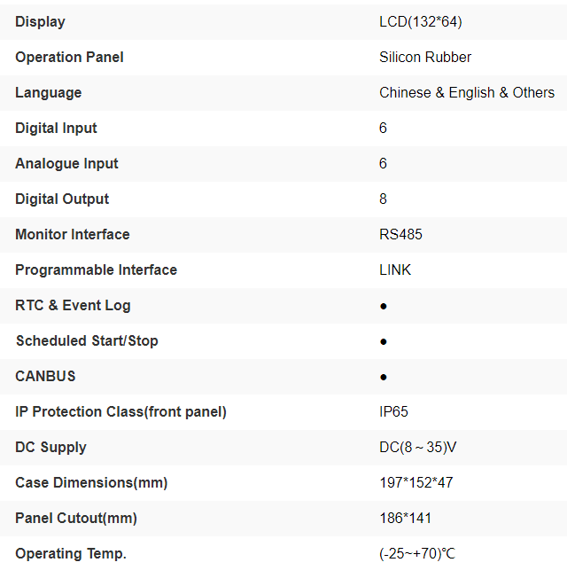Click the IP65 protection class value
Screen dimensions: 567x578
[393, 411]
